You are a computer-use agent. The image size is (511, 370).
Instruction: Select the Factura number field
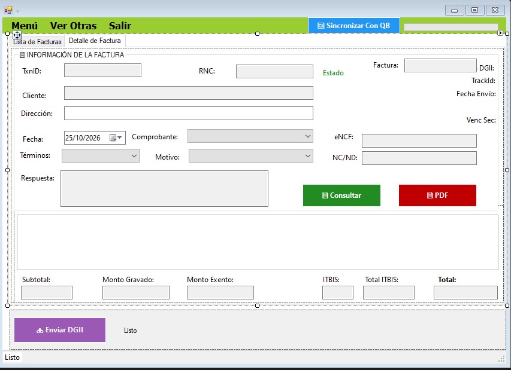(440, 65)
